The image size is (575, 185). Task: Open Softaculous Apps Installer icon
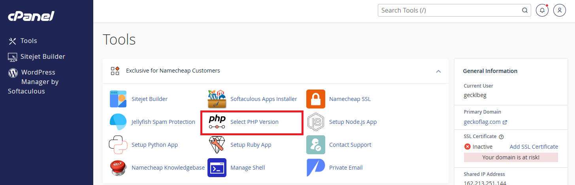tap(217, 99)
